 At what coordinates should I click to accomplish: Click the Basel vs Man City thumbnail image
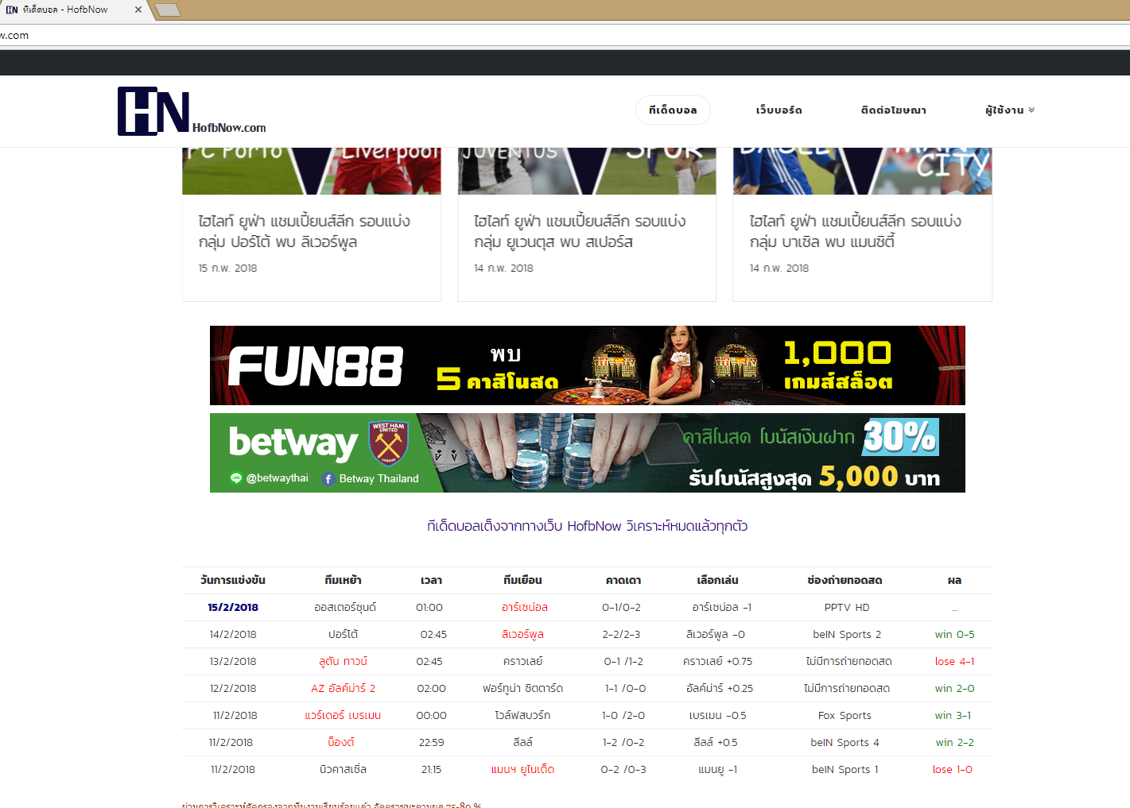862,171
